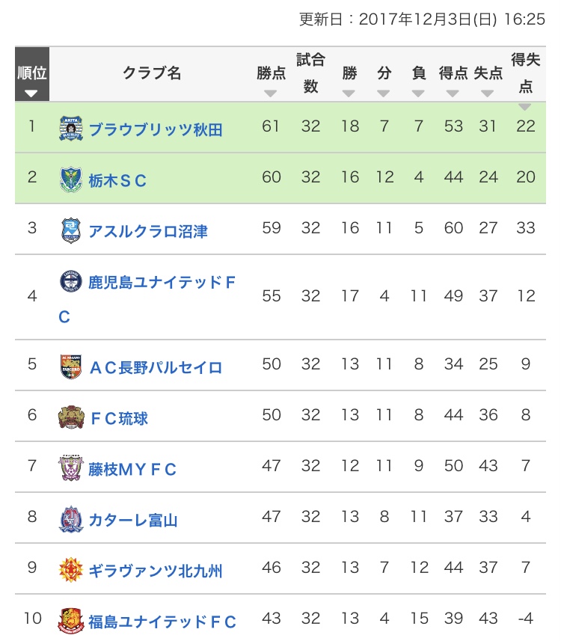Click the Fukushima United FC crest icon
The width and height of the screenshot is (561, 641).
pyautogui.click(x=70, y=621)
